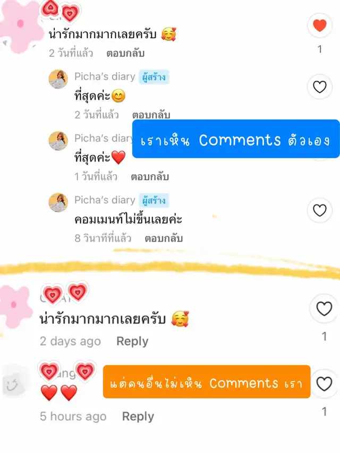Open Picha's diary avatar on the smiley reply
340x453 pixels.
coord(58,79)
